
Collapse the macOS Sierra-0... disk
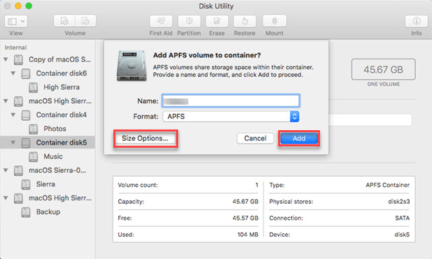(5, 171)
